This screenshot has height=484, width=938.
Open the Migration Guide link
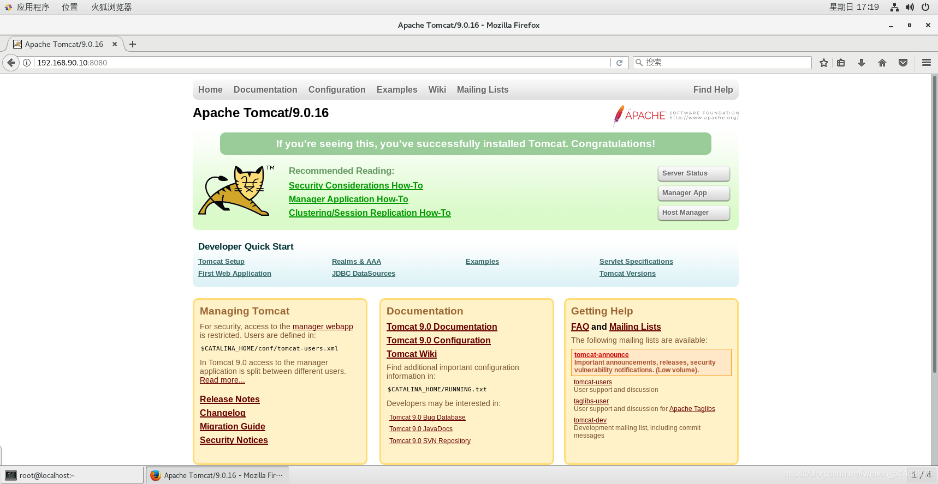(x=233, y=427)
